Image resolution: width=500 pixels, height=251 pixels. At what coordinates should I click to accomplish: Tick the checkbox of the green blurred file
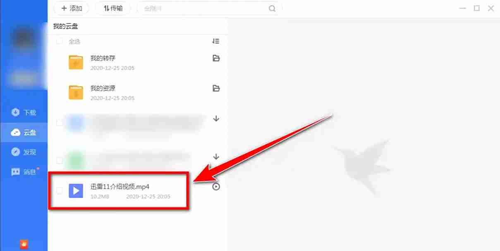pyautogui.click(x=60, y=160)
